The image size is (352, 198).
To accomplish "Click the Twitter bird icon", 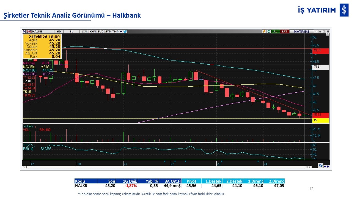I will point(125,31).
